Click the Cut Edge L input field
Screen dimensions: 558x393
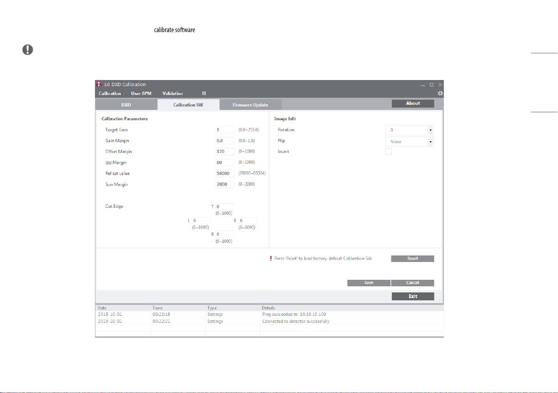click(201, 220)
